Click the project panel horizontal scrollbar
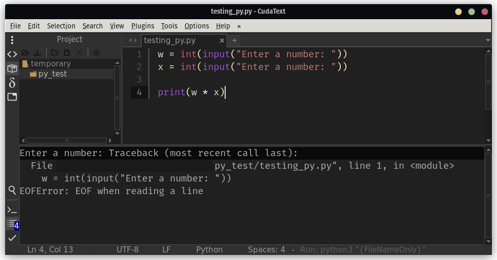The image size is (497, 260). [x=65, y=140]
